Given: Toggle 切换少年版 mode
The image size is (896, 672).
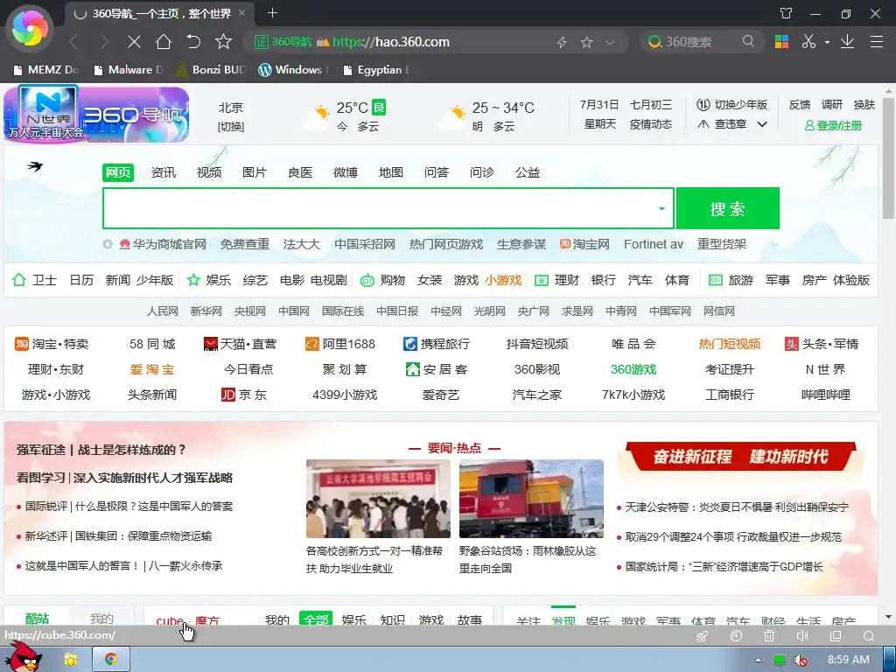Looking at the screenshot, I should tap(732, 105).
